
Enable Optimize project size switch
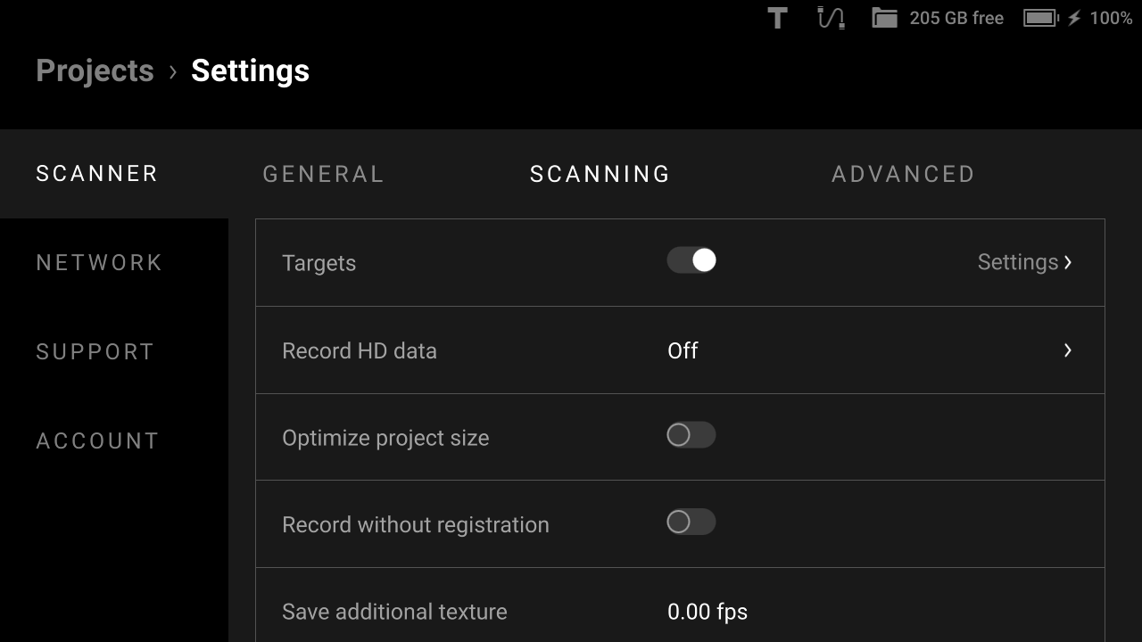click(x=691, y=435)
